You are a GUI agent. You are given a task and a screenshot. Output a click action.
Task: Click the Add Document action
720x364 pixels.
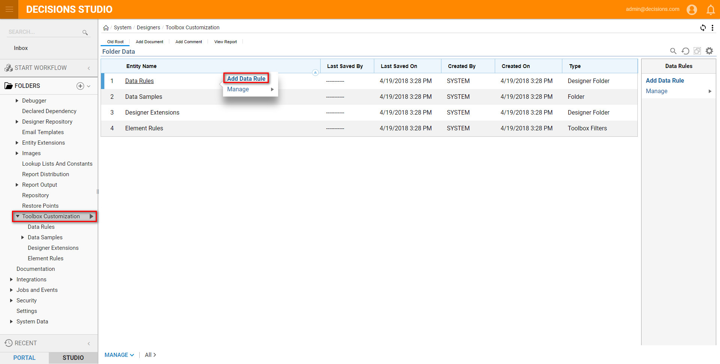coord(149,42)
